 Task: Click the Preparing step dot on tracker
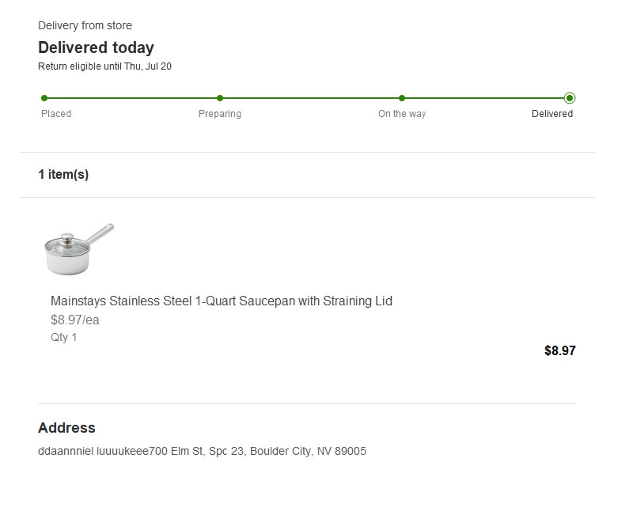coord(220,98)
